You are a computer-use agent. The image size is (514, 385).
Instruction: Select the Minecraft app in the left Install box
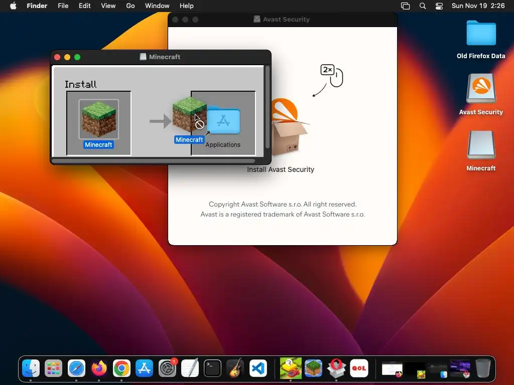pyautogui.click(x=99, y=119)
